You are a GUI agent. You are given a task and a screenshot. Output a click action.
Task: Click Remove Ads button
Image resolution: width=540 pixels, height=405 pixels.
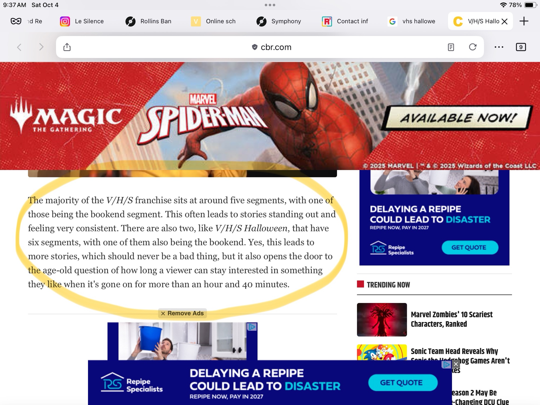[183, 313]
